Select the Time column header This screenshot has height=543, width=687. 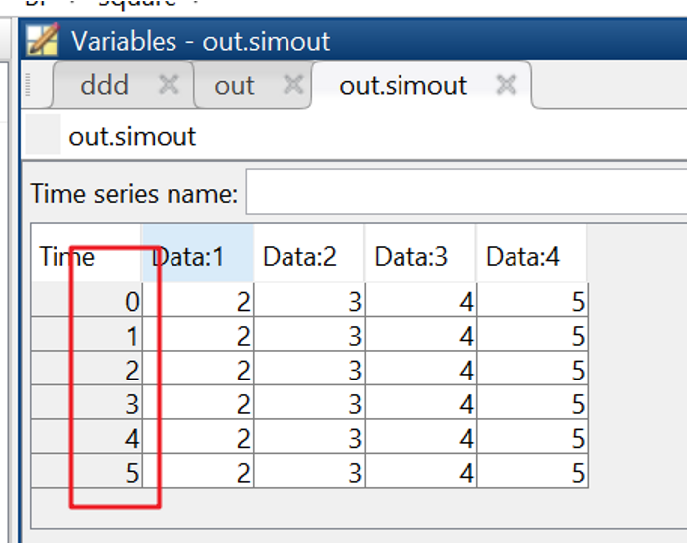(x=67, y=257)
